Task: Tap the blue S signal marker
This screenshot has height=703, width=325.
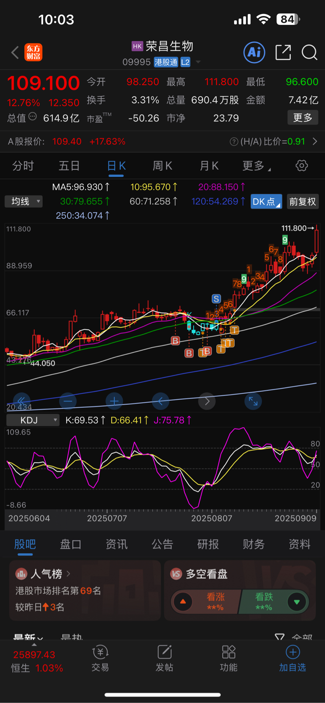Action: coord(216,299)
